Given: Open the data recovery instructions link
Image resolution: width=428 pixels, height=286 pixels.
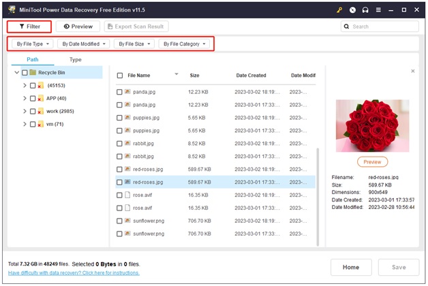Looking at the screenshot, I should (x=74, y=272).
